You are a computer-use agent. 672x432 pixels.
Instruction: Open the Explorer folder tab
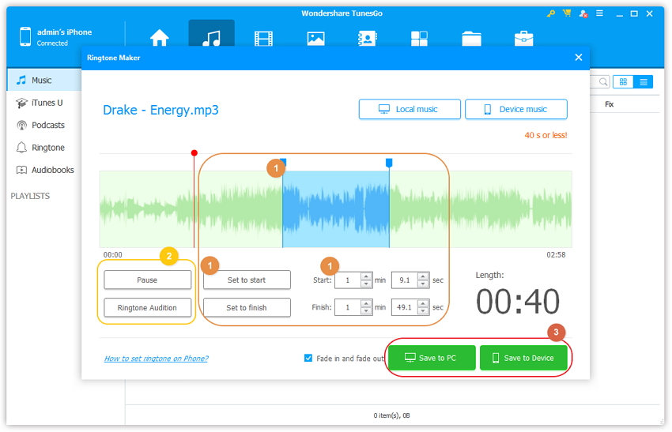[x=471, y=38]
